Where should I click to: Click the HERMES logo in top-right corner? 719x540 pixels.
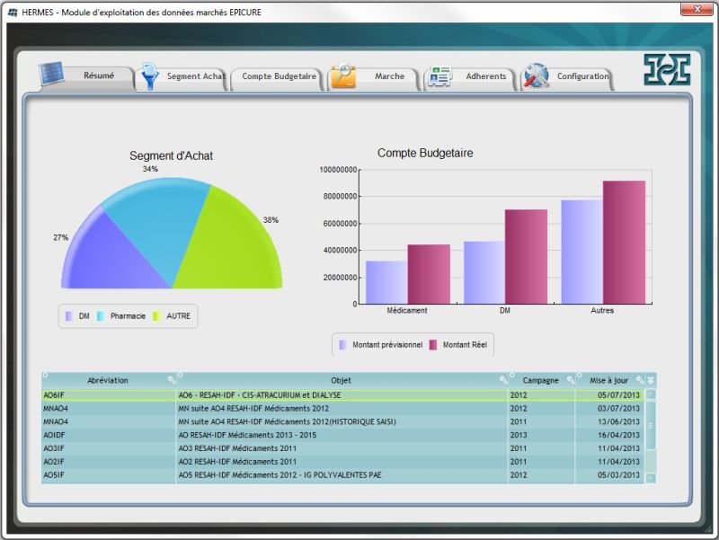click(666, 70)
